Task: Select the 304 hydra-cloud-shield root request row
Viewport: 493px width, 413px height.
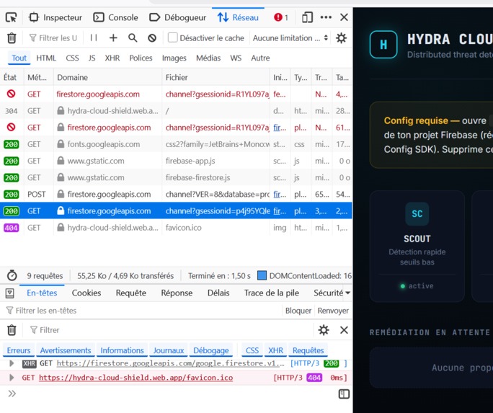Action: (x=176, y=110)
